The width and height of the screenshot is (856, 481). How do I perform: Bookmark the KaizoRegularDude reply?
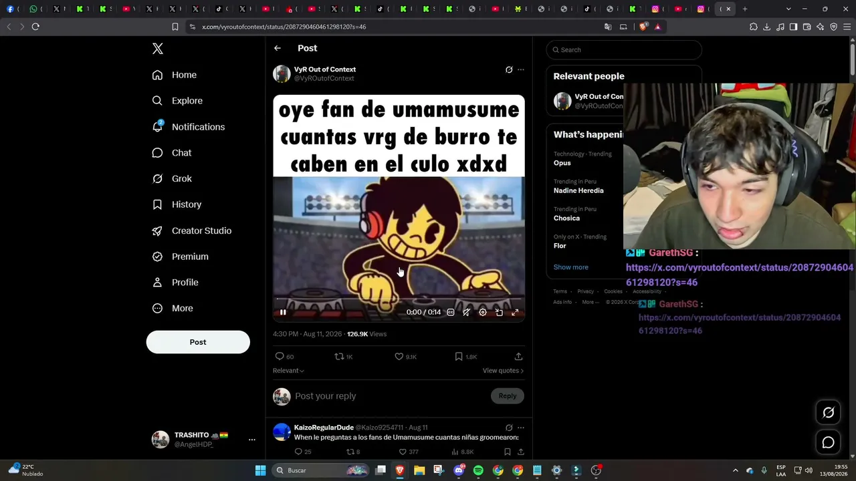[x=507, y=452]
